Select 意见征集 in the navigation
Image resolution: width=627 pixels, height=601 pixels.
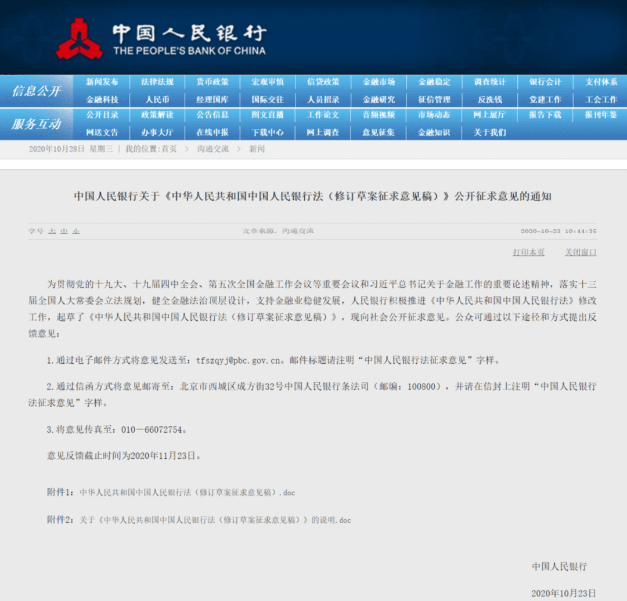[379, 132]
